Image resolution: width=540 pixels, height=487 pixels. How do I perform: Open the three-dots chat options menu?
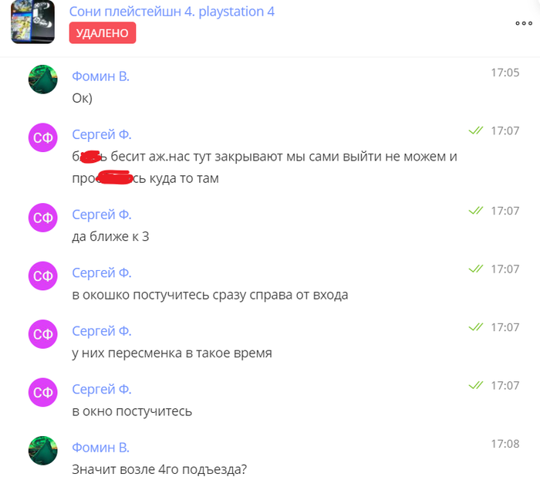pyautogui.click(x=524, y=23)
